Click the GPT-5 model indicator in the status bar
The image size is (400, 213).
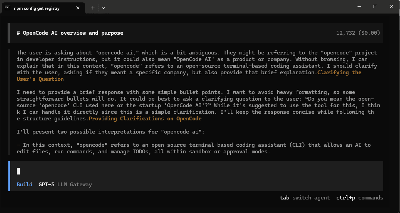(46, 184)
